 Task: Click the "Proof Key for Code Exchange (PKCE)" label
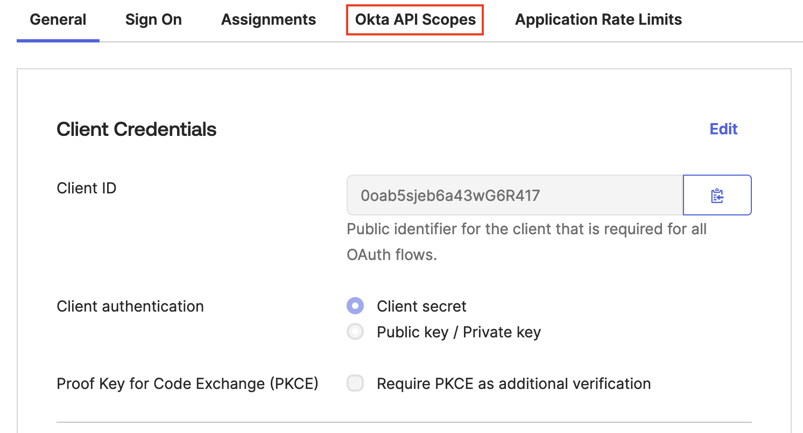(x=187, y=384)
